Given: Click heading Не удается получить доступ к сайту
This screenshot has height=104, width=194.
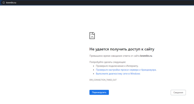Looking at the screenshot, I should pyautogui.click(x=122, y=49).
